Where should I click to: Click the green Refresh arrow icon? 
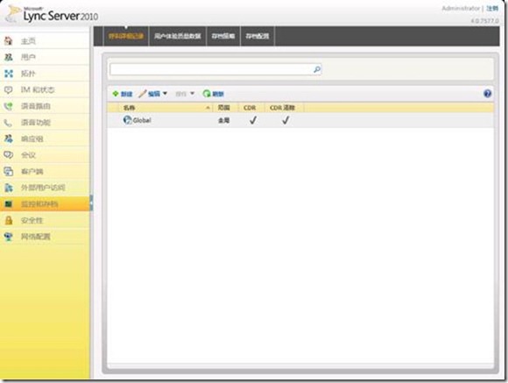click(x=207, y=94)
